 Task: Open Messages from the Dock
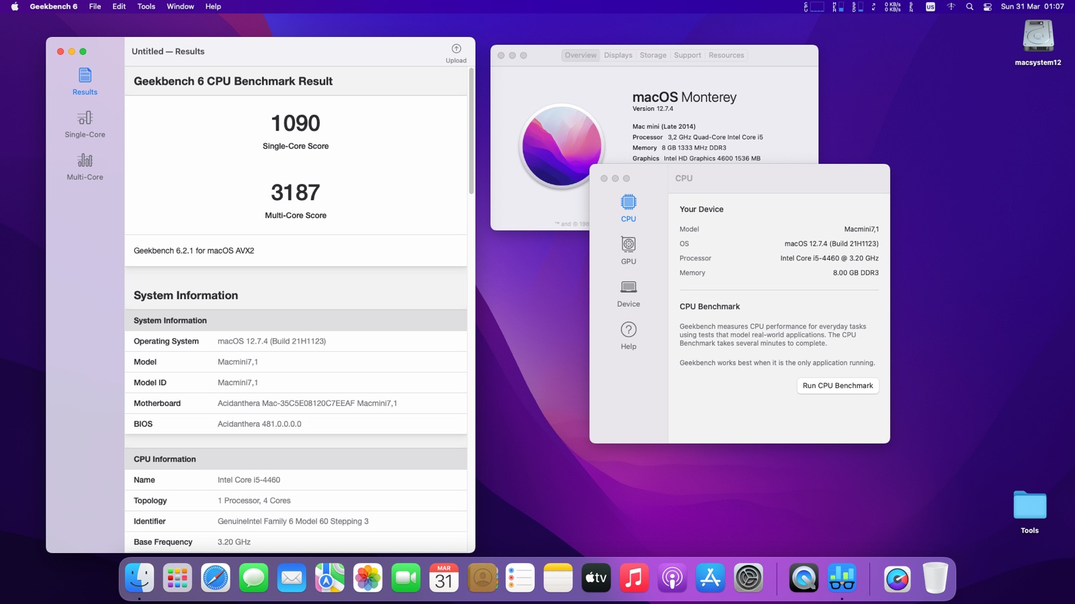253,578
